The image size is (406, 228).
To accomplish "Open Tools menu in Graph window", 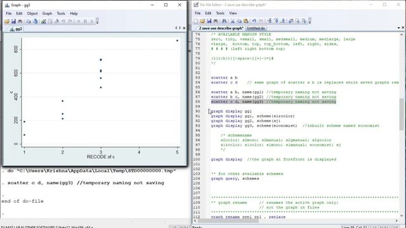I will point(61,13).
